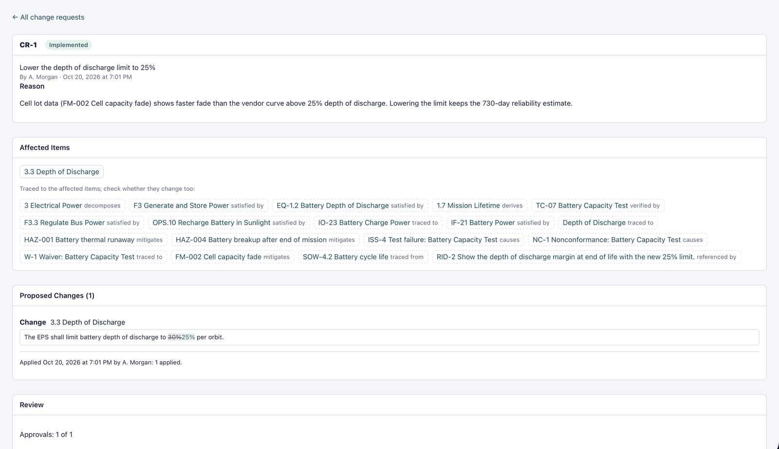This screenshot has height=449, width=779.
Task: Click the Approvals: 1 of 1 text
Action: [x=46, y=434]
